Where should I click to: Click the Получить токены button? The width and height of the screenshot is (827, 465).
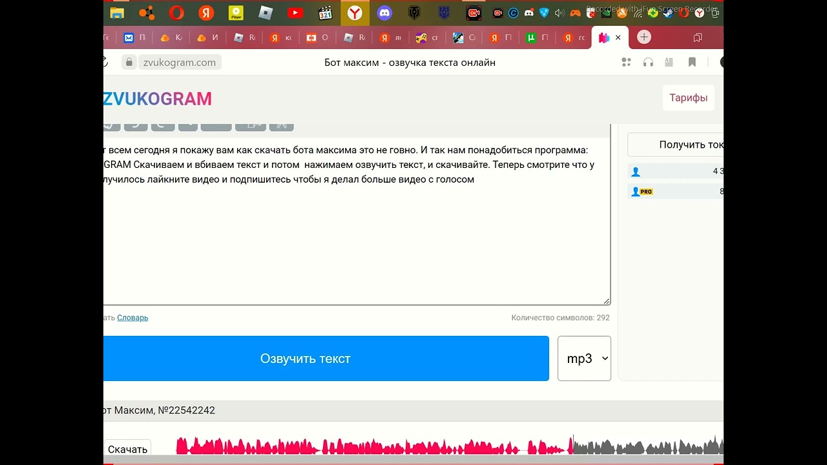pos(676,145)
